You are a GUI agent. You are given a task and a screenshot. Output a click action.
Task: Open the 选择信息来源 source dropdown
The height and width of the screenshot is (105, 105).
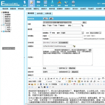click(x=64, y=72)
